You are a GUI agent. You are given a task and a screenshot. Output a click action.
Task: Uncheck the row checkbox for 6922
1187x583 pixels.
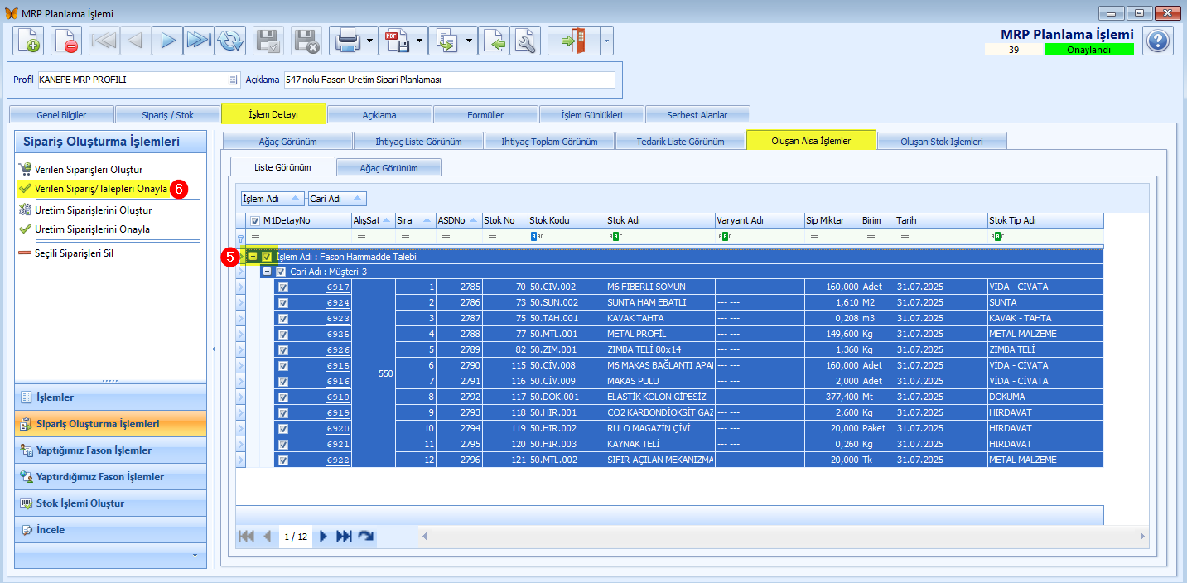pyautogui.click(x=283, y=460)
